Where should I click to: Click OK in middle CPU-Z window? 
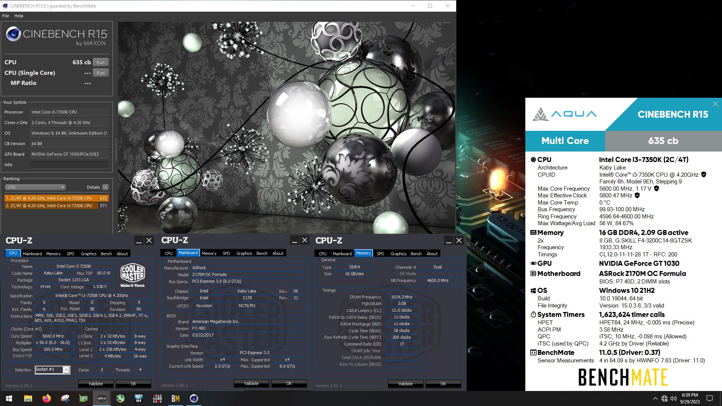[x=289, y=383]
